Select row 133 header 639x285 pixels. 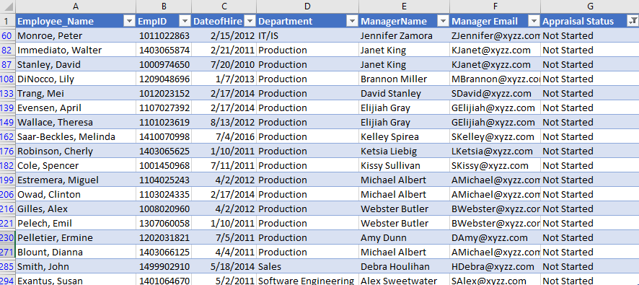[x=7, y=93]
